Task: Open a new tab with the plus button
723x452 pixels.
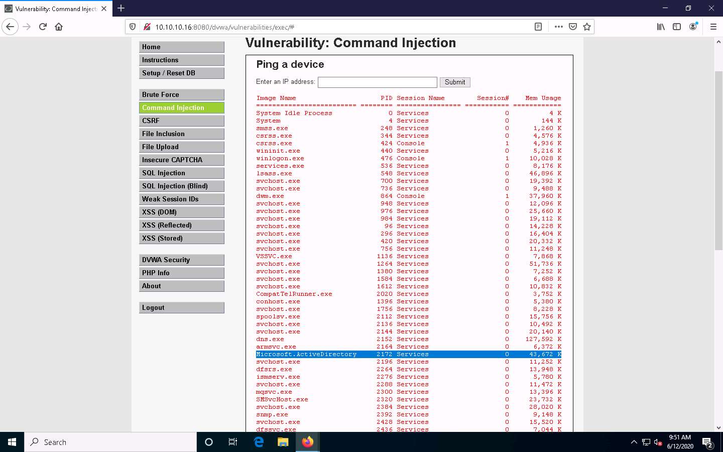Action: [121, 8]
